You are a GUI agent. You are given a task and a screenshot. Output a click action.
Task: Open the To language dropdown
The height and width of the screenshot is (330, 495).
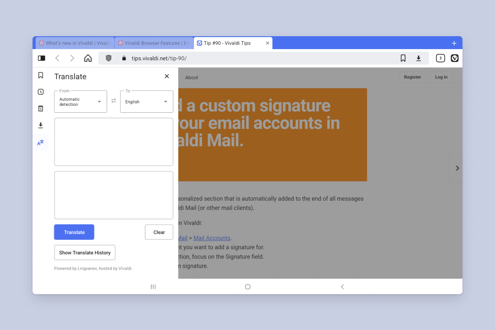pyautogui.click(x=147, y=102)
